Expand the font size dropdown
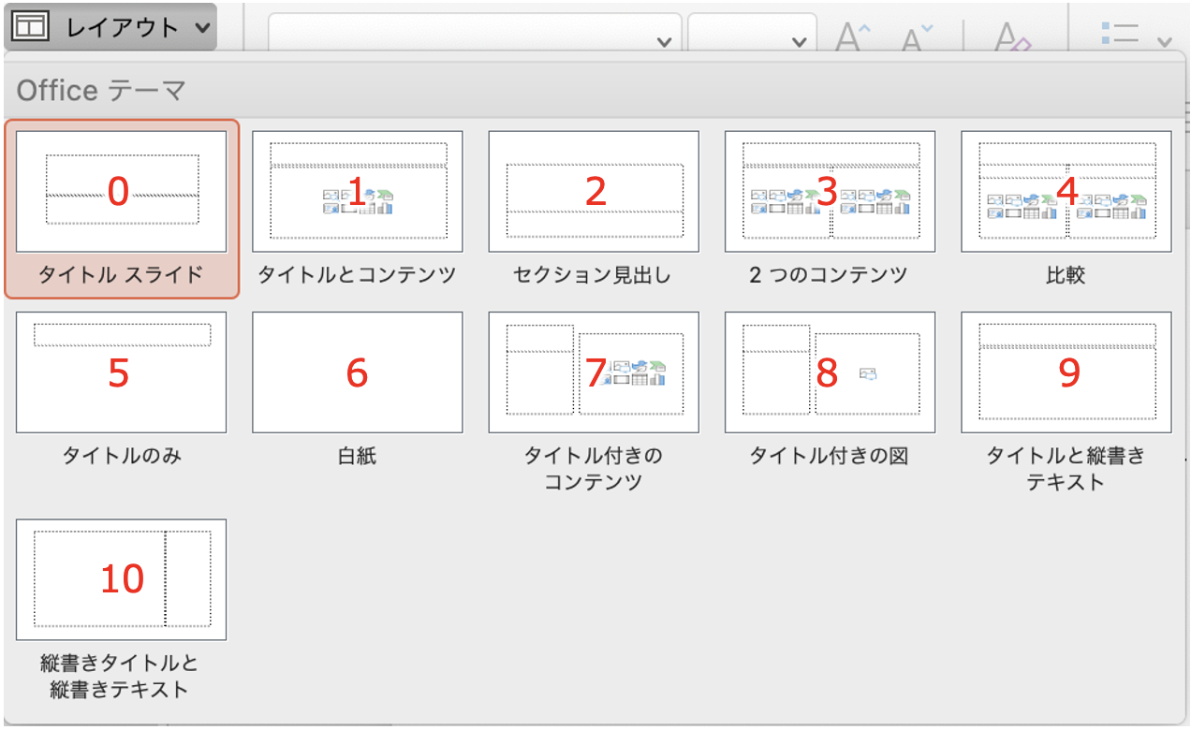Screen dimensions: 1191x730 pos(799,41)
